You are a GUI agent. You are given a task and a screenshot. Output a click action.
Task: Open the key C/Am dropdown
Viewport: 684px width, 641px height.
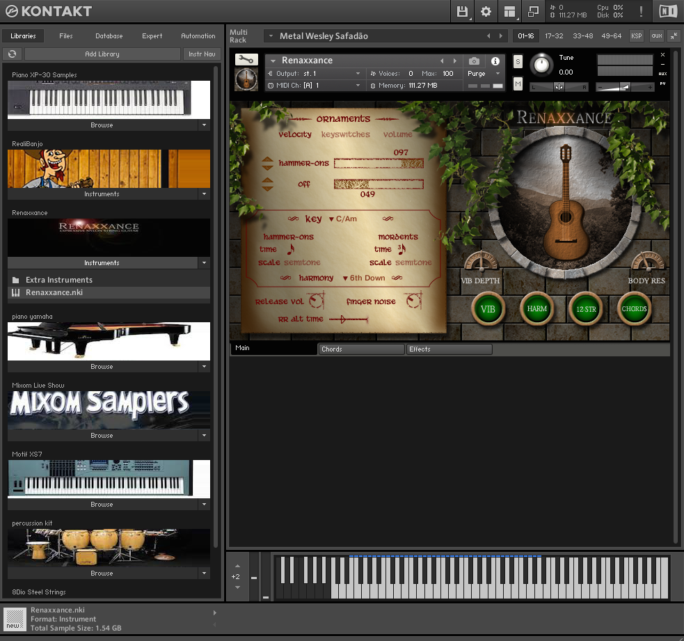coord(343,219)
